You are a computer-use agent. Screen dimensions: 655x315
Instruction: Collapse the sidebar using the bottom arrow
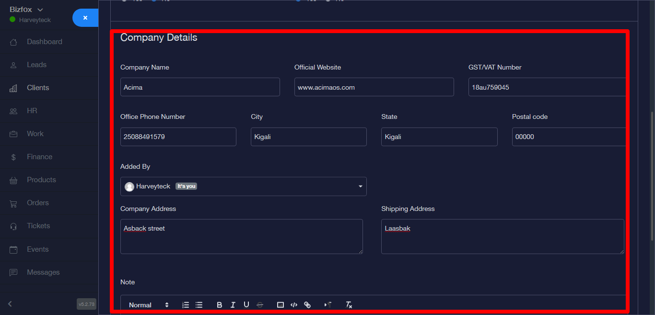pyautogui.click(x=10, y=303)
